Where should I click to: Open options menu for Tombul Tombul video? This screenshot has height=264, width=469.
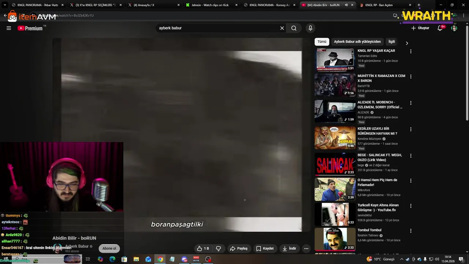pyautogui.click(x=411, y=231)
